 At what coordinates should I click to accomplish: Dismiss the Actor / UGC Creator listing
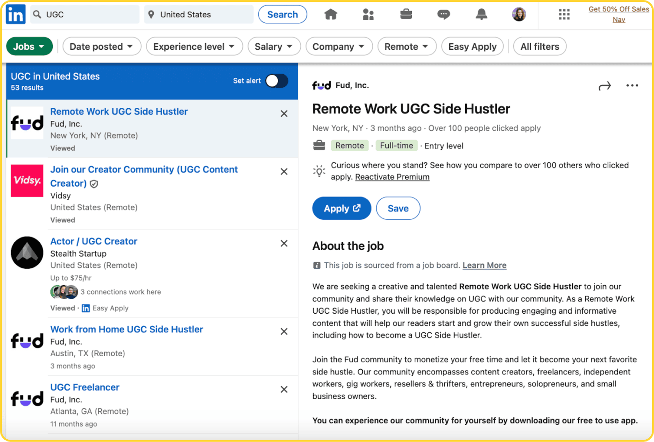[x=284, y=243]
